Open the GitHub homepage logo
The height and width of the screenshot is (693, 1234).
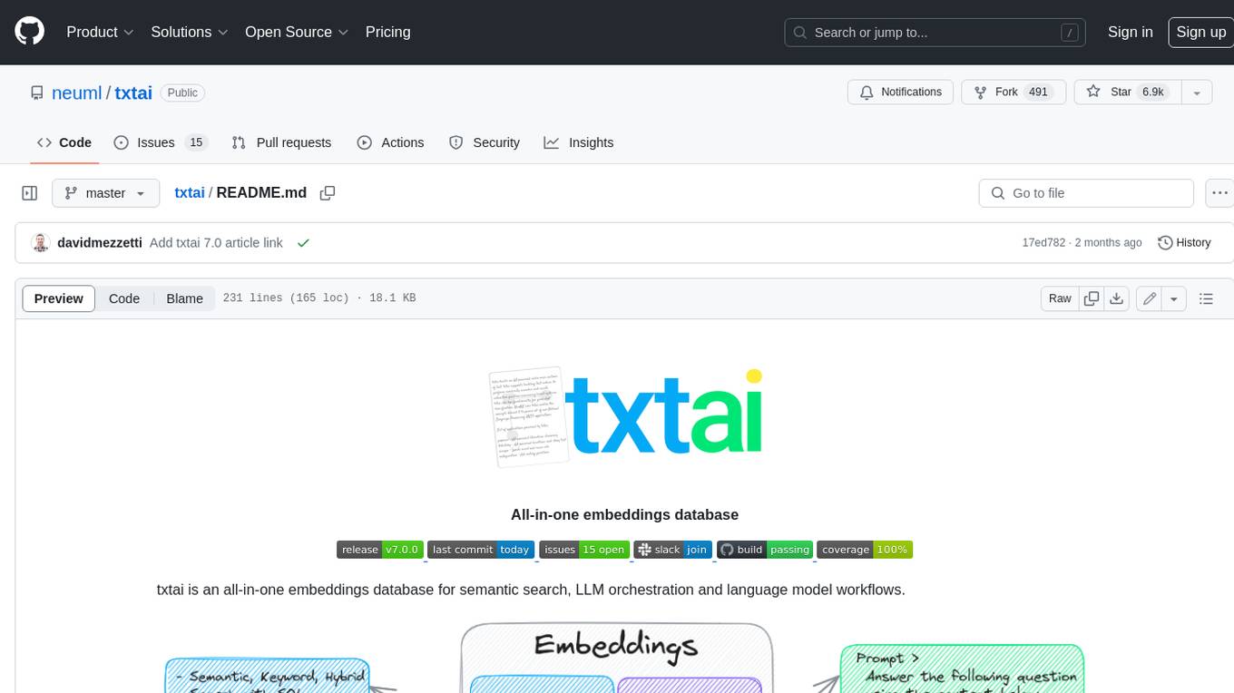(x=29, y=32)
